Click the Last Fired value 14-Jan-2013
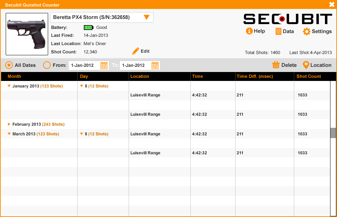Screen dimensions: 337x217 tap(96, 35)
